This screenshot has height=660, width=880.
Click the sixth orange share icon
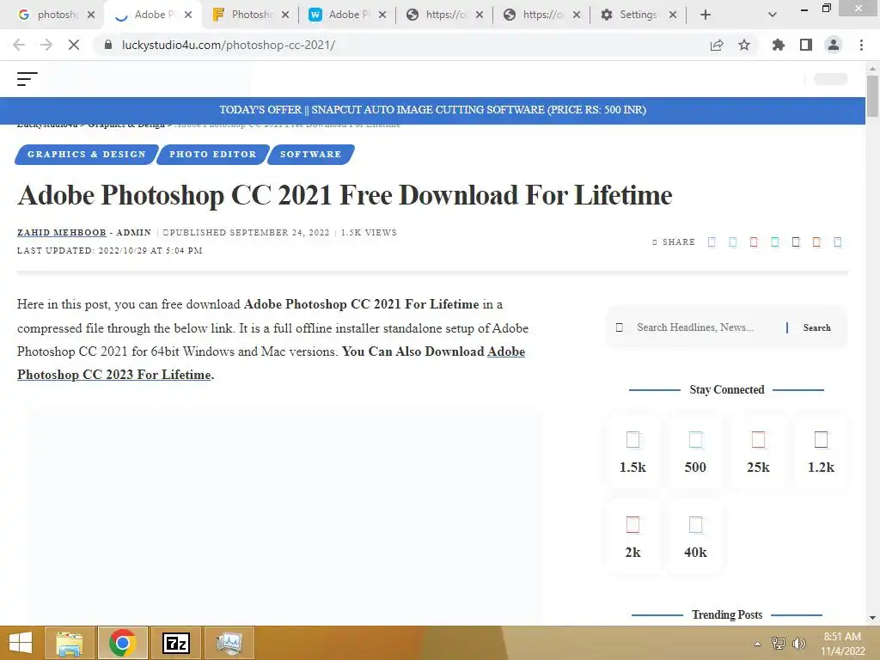[x=816, y=241]
